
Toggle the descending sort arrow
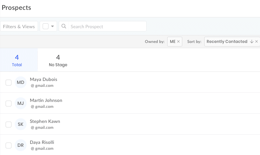252,41
